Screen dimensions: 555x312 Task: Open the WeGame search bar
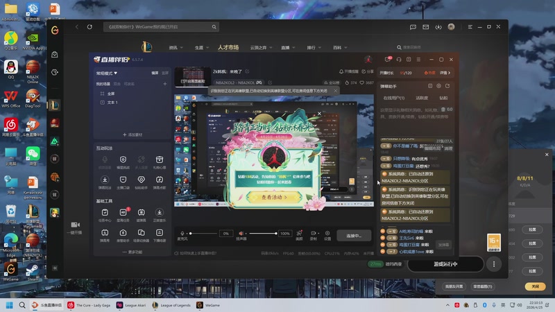(x=161, y=27)
